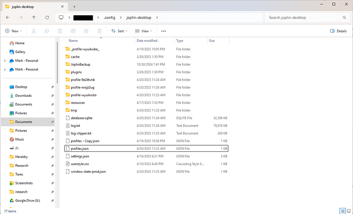Open Home in navigation pane
The image size is (353, 214).
coord(20,43)
